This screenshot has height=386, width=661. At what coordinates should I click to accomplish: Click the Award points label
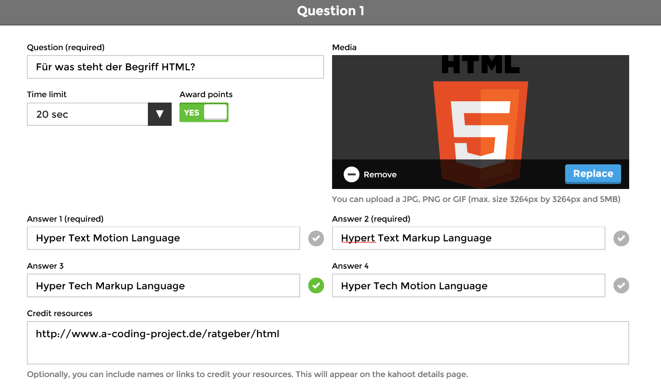click(x=206, y=94)
